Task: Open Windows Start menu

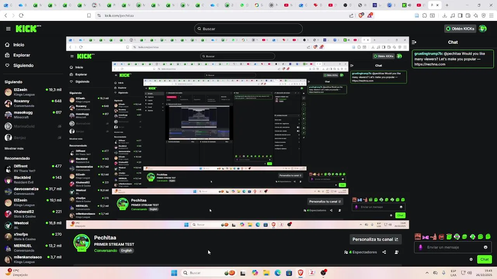Action: 174,273
